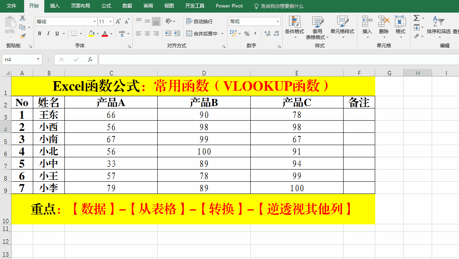Select column H header
Viewport: 459px width, 259px height.
(x=418, y=73)
